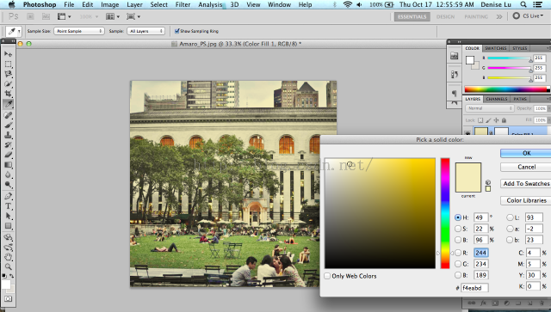Click the vertical hue spectrum slider
The image size is (551, 312).
click(445, 213)
